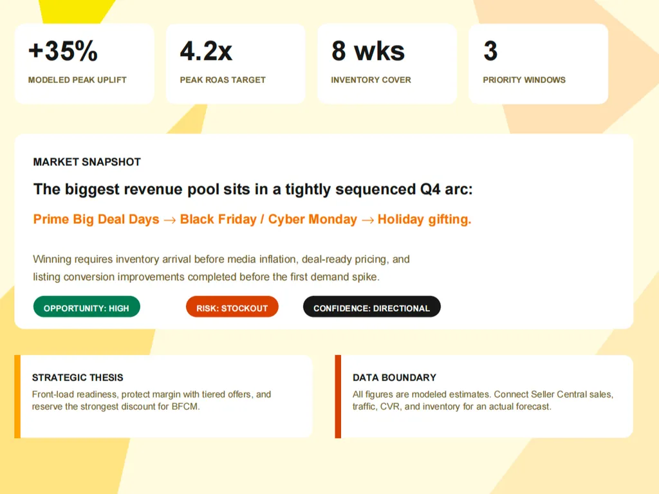Screen dimensions: 659x494
Task: Click the orange accent bar of Strategic Thesis
Action: click(x=17, y=396)
